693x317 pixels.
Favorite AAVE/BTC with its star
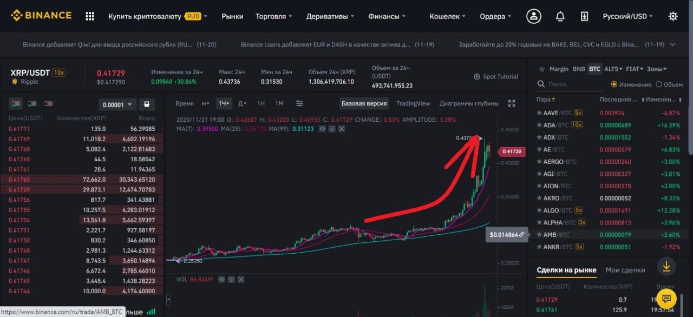(539, 113)
